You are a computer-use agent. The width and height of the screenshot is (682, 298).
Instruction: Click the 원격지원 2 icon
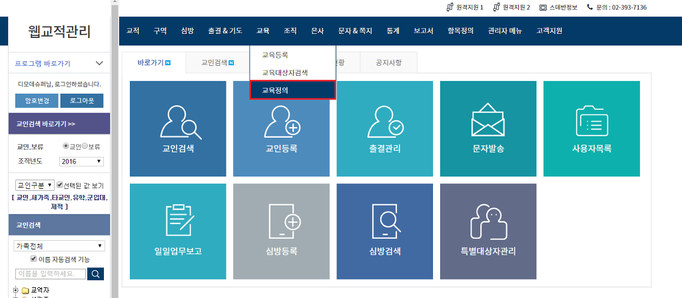pyautogui.click(x=497, y=7)
